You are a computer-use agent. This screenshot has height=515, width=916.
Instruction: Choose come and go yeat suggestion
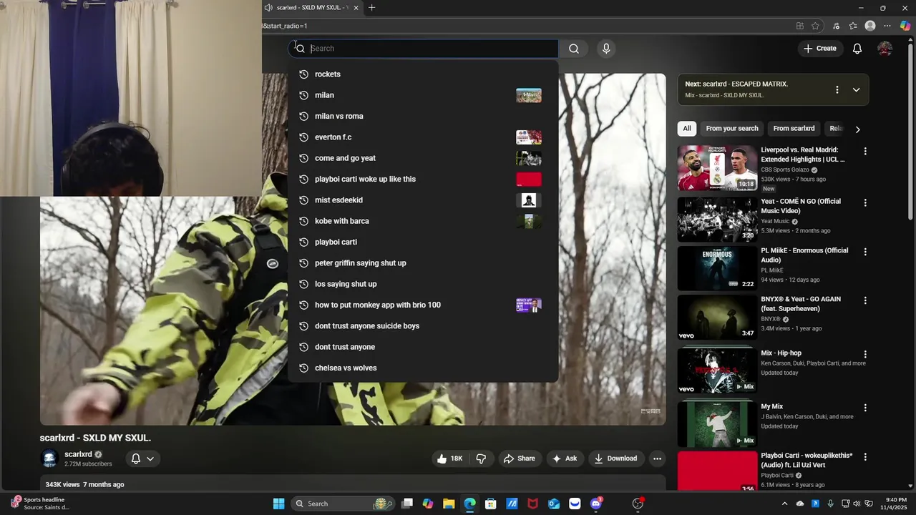coord(423,158)
